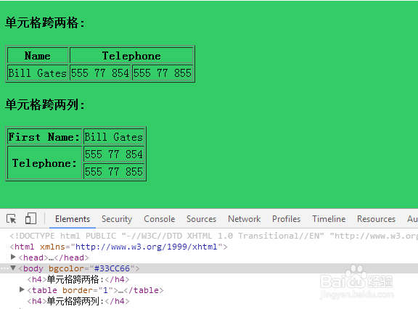The width and height of the screenshot is (418, 309).
Task: Click the heading 单元格跨两格 on the page
Action: pos(45,22)
